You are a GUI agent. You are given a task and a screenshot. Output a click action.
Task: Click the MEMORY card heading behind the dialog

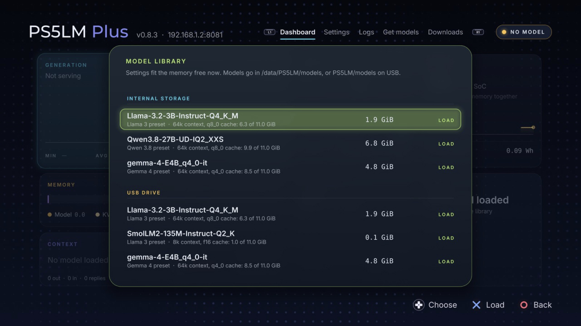tap(61, 185)
